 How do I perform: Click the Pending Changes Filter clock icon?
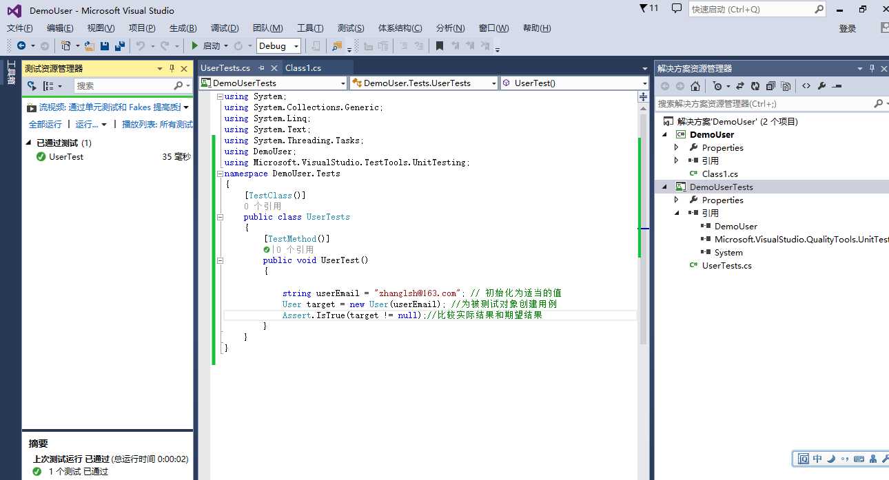coord(717,86)
